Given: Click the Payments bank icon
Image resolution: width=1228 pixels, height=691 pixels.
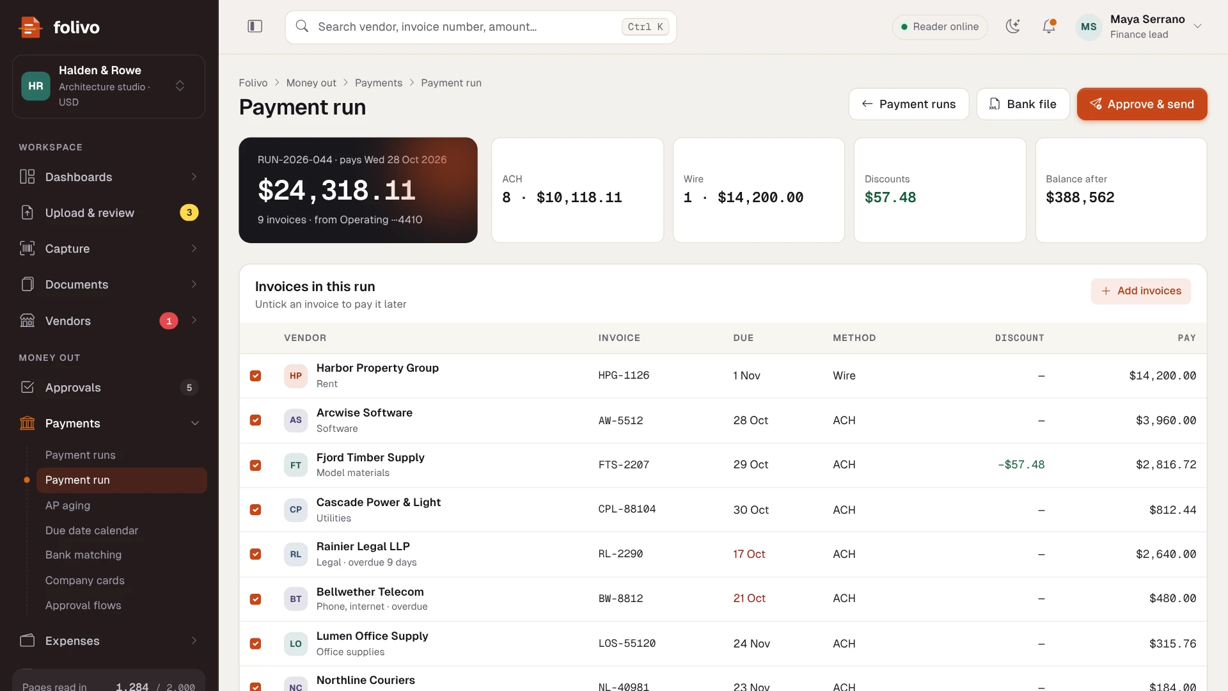Looking at the screenshot, I should 28,423.
